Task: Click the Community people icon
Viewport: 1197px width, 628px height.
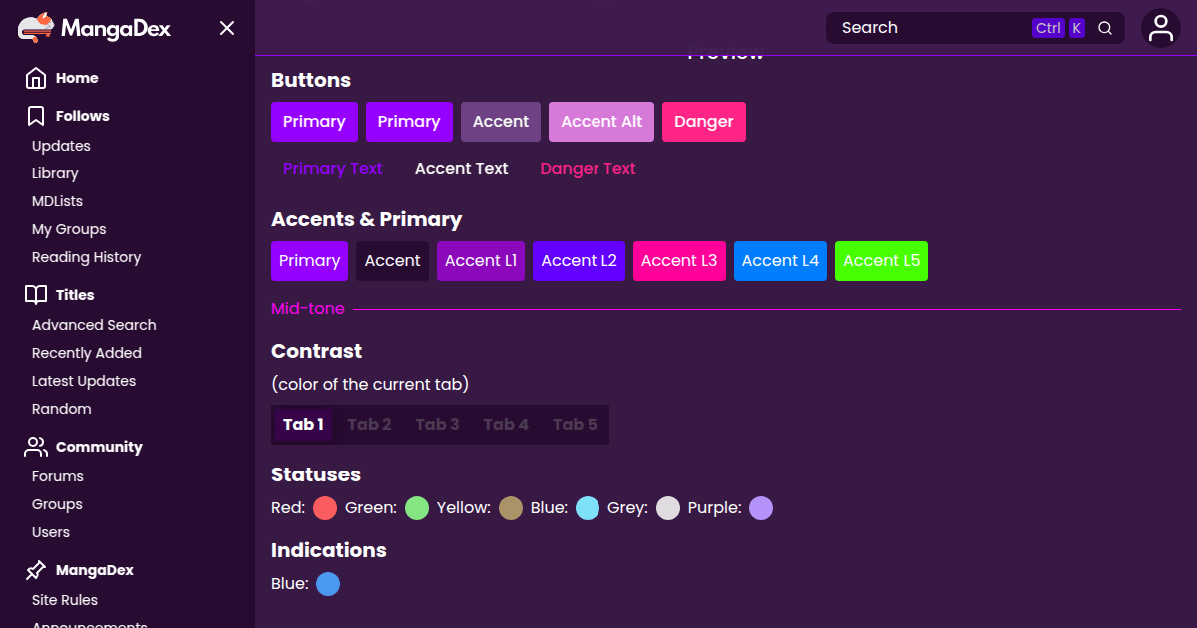Action: point(36,447)
